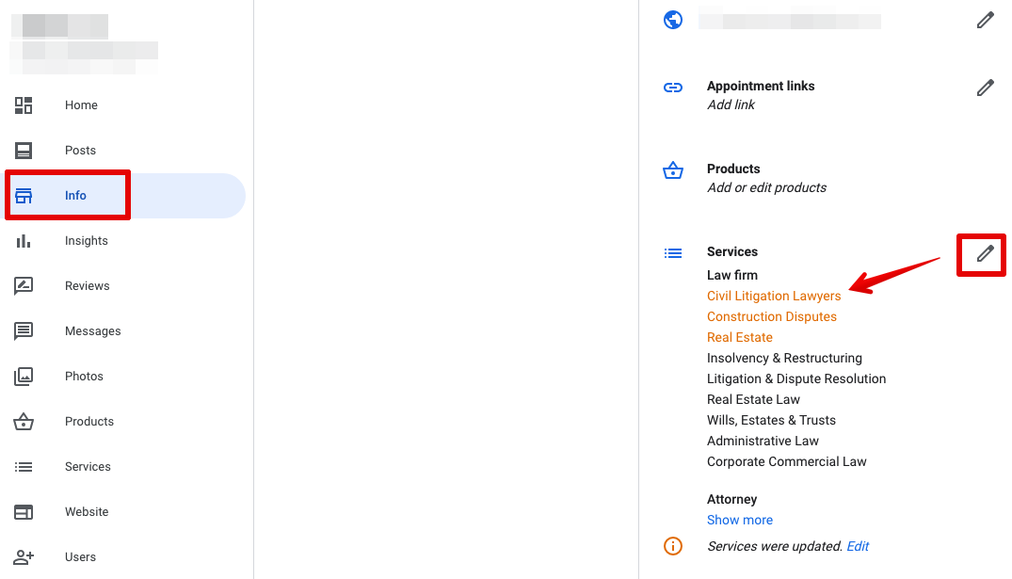Click the Users add-person icon
This screenshot has height=579, width=1012.
[24, 557]
